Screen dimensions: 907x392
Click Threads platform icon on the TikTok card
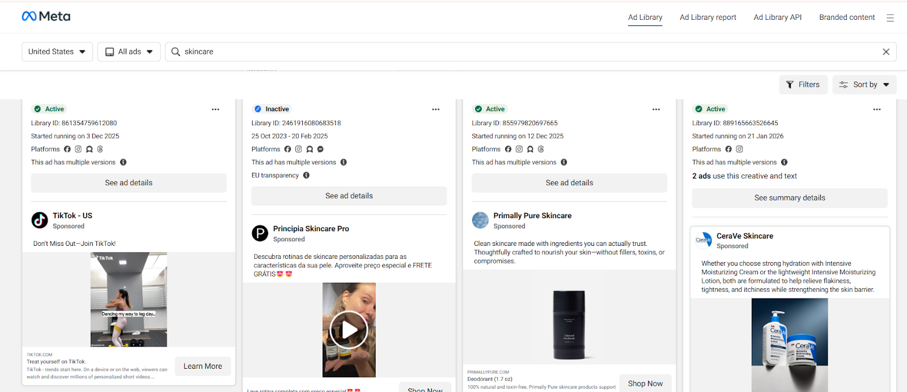100,149
